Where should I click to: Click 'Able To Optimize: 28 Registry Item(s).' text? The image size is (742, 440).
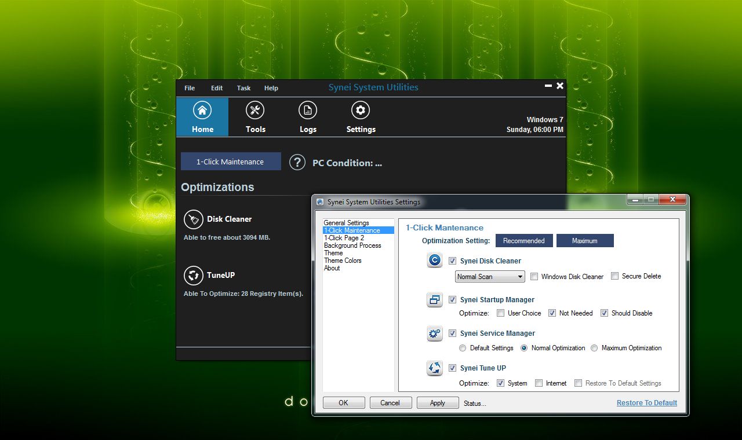[x=243, y=294]
